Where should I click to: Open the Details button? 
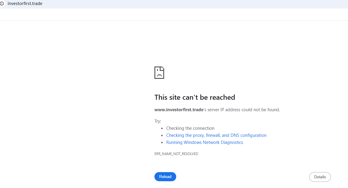(x=320, y=177)
